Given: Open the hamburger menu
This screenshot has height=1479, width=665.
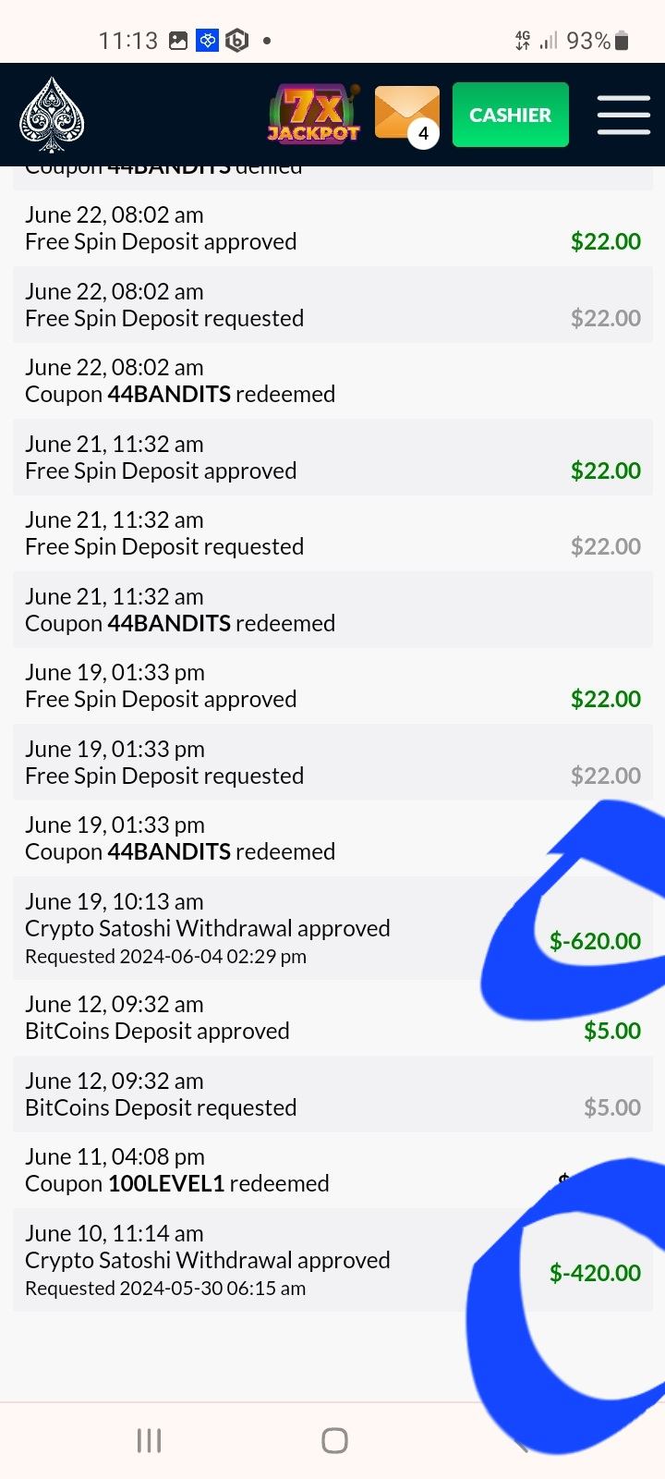Looking at the screenshot, I should click(x=623, y=116).
